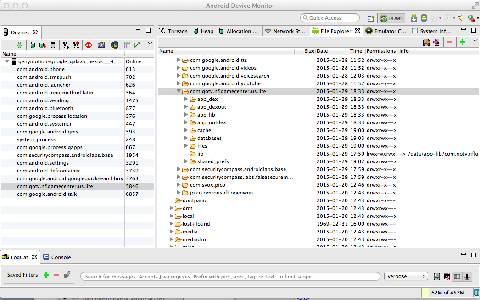Select the dontpanic folder row
480x300 pixels.
[x=318, y=200]
